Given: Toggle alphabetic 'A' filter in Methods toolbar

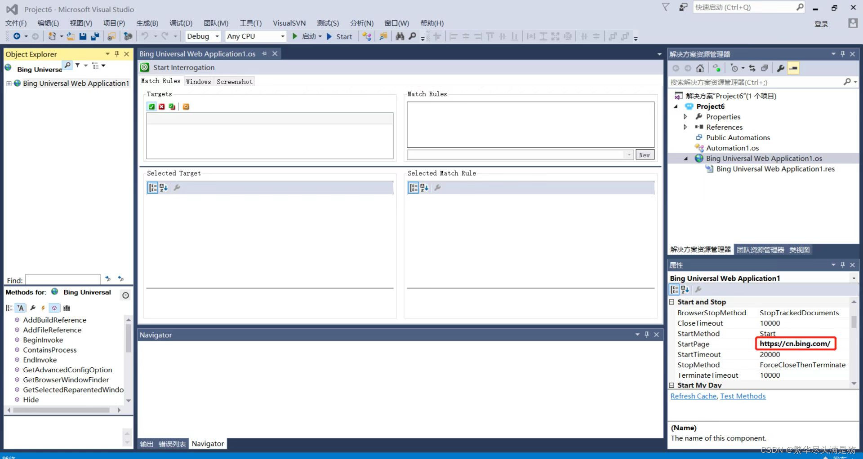Looking at the screenshot, I should click(x=21, y=308).
